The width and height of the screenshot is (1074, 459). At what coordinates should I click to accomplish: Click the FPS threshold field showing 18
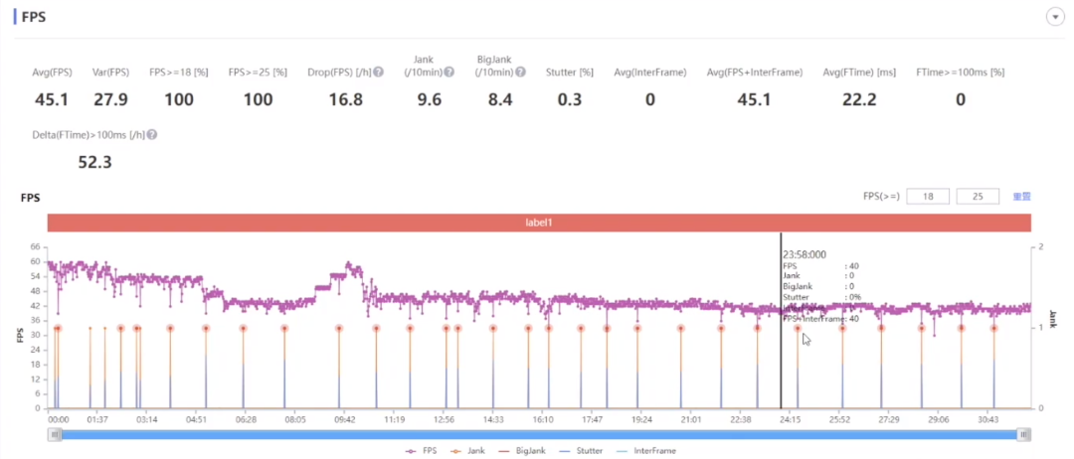(x=927, y=197)
